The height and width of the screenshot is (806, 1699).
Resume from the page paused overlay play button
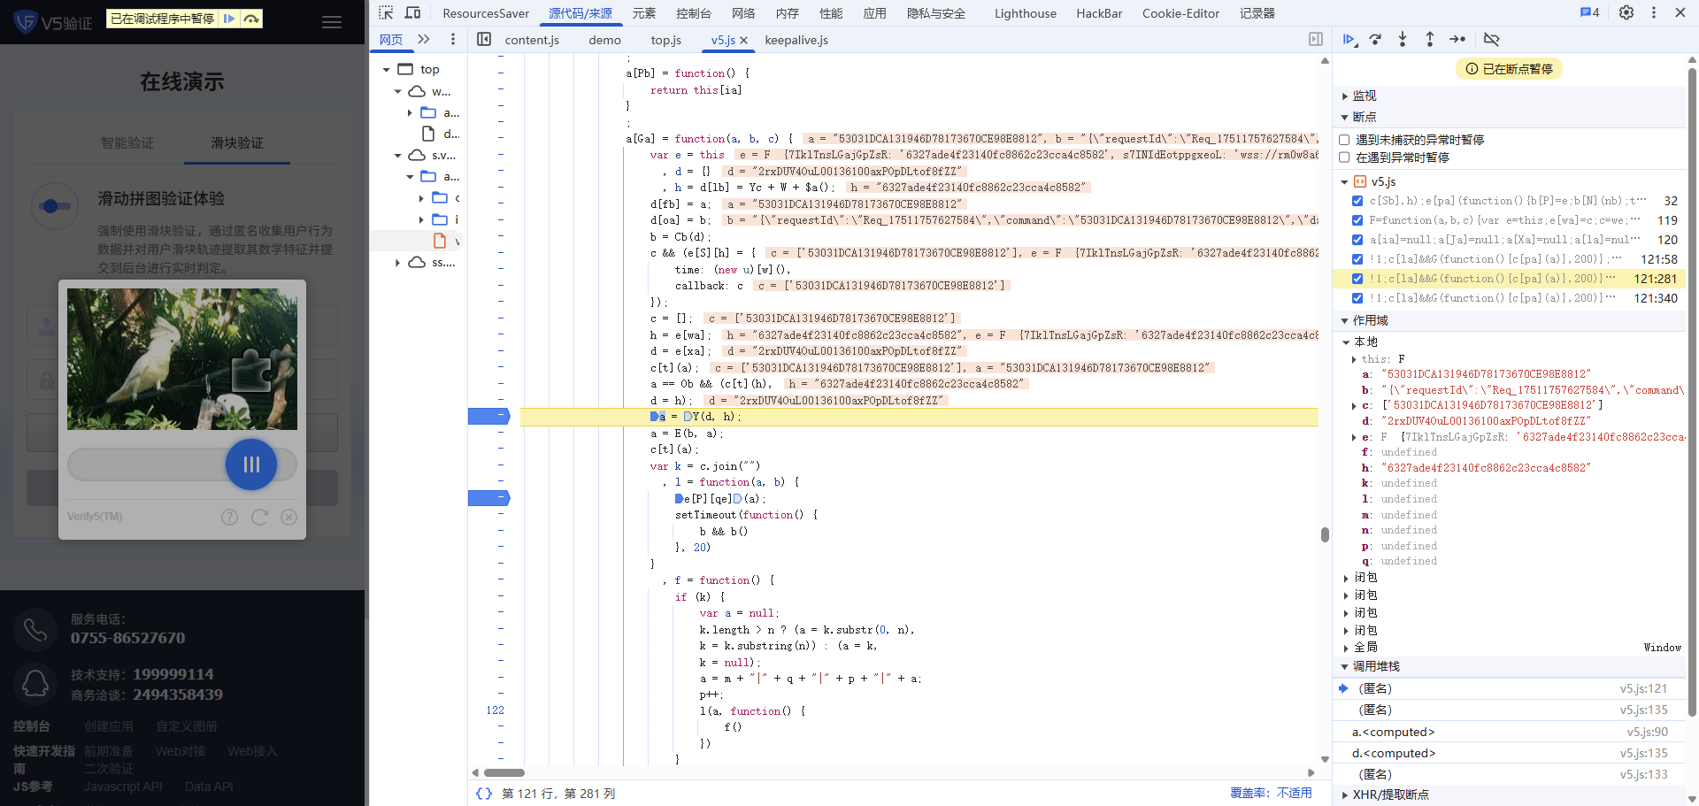click(229, 19)
